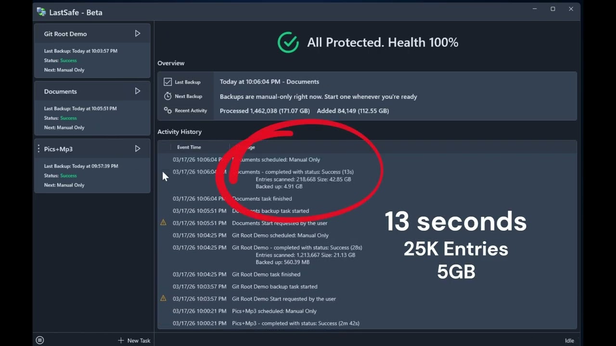Click the Recent Activity gear icon
616x346 pixels.
[x=167, y=111]
